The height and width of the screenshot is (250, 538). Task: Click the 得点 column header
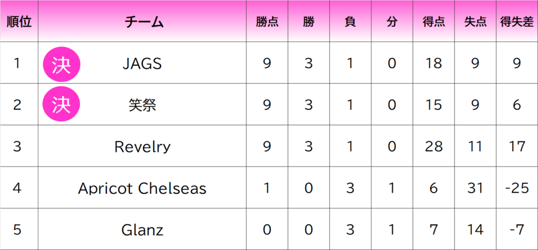tap(433, 22)
